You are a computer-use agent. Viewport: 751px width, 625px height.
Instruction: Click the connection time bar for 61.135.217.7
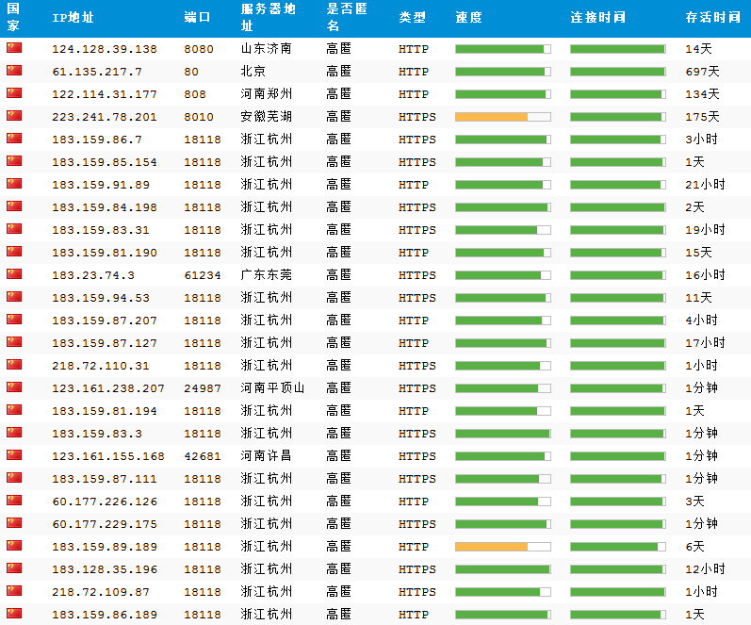tap(617, 72)
